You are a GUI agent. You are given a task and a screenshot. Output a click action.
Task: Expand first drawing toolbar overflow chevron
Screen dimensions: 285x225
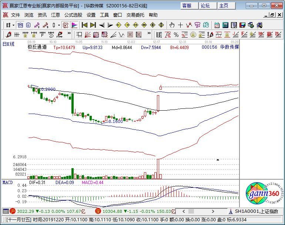click(69, 33)
